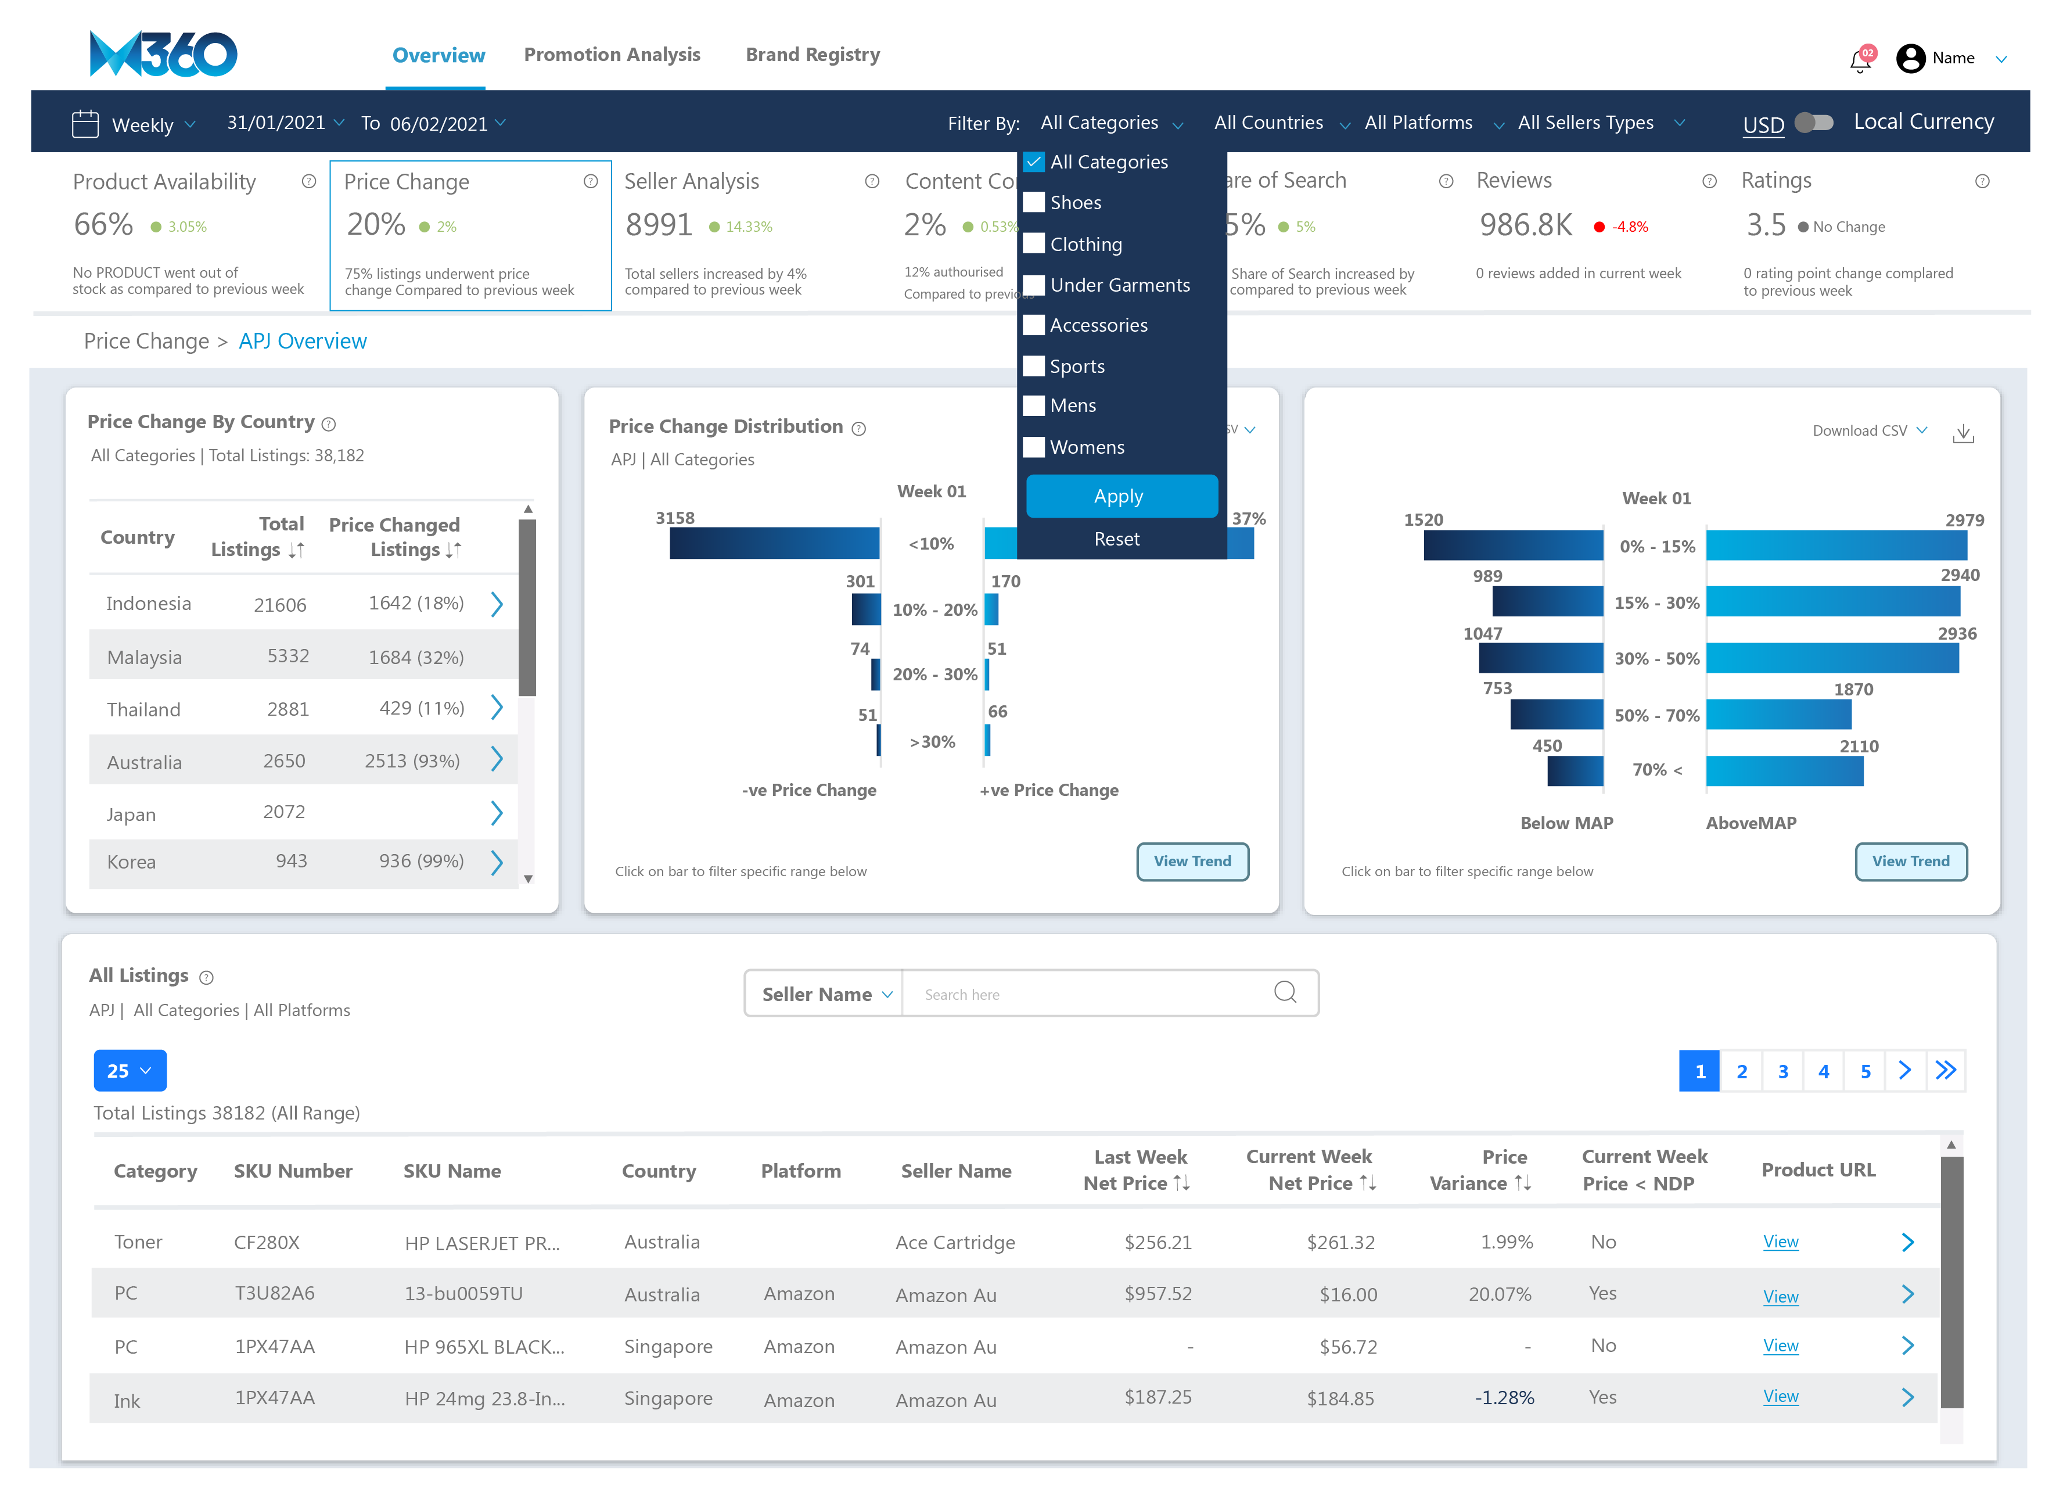The width and height of the screenshot is (2056, 1496).
Task: Uncheck the All Categories checkbox
Action: click(x=1034, y=162)
